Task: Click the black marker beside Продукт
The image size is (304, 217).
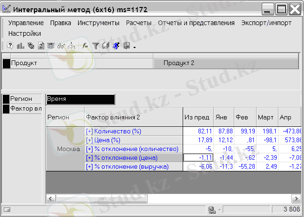Action: (x=7, y=64)
